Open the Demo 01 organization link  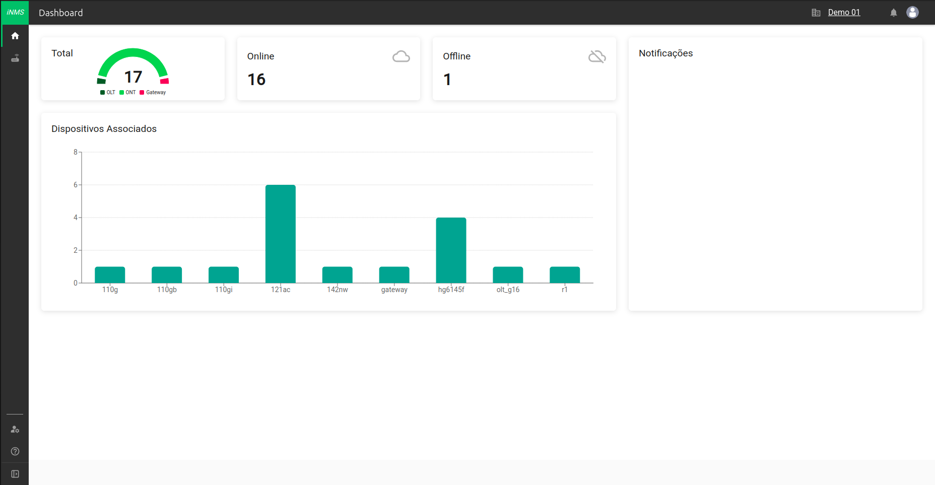coord(844,12)
